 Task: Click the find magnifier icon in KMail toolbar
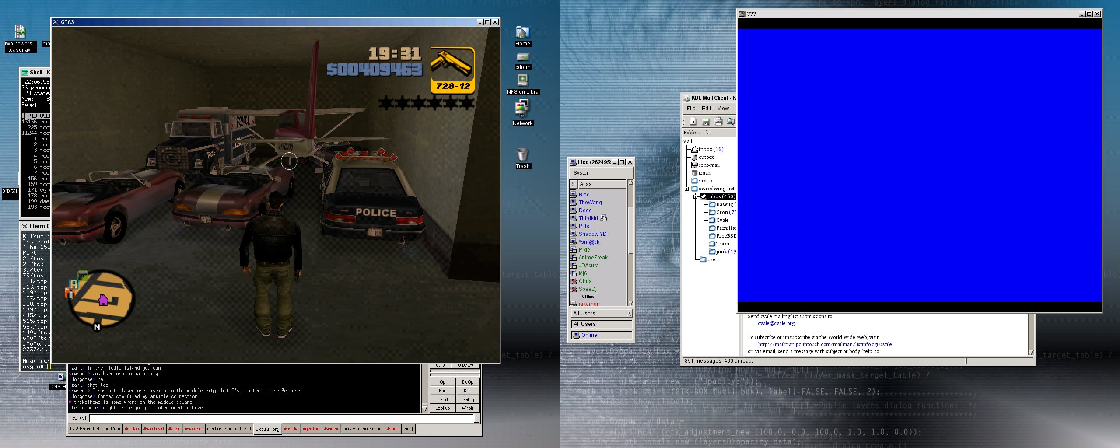click(731, 121)
